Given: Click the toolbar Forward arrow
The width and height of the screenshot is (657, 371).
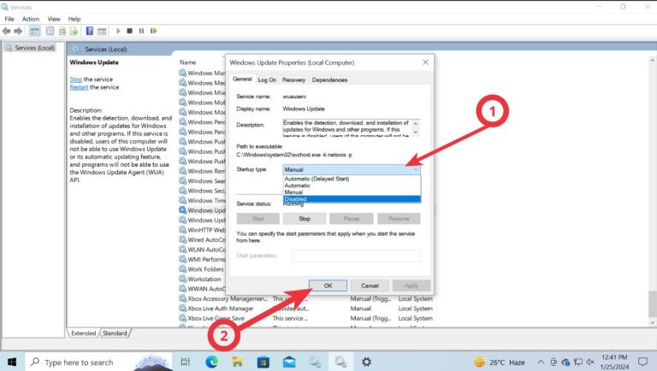Looking at the screenshot, I should 18,31.
